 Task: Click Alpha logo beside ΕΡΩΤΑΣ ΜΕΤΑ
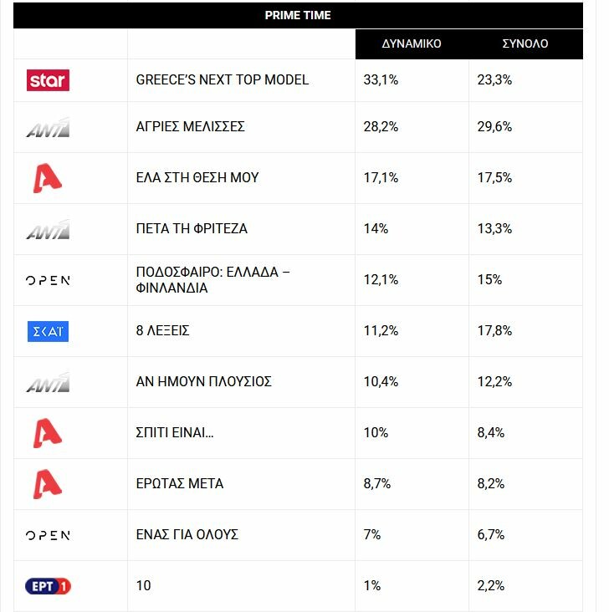[48, 484]
